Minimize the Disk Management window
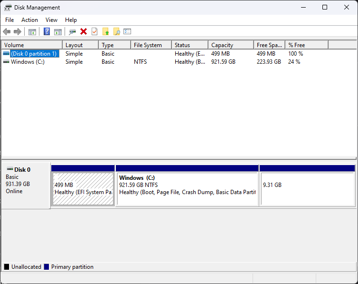358x284 pixels. pos(303,7)
